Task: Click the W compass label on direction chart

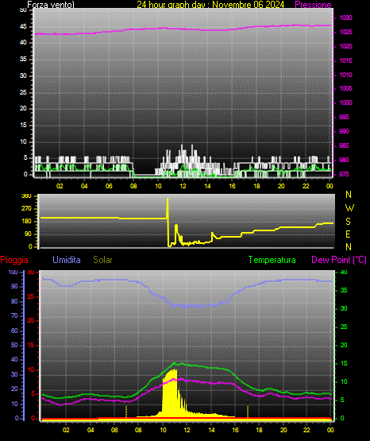Action: (x=349, y=208)
